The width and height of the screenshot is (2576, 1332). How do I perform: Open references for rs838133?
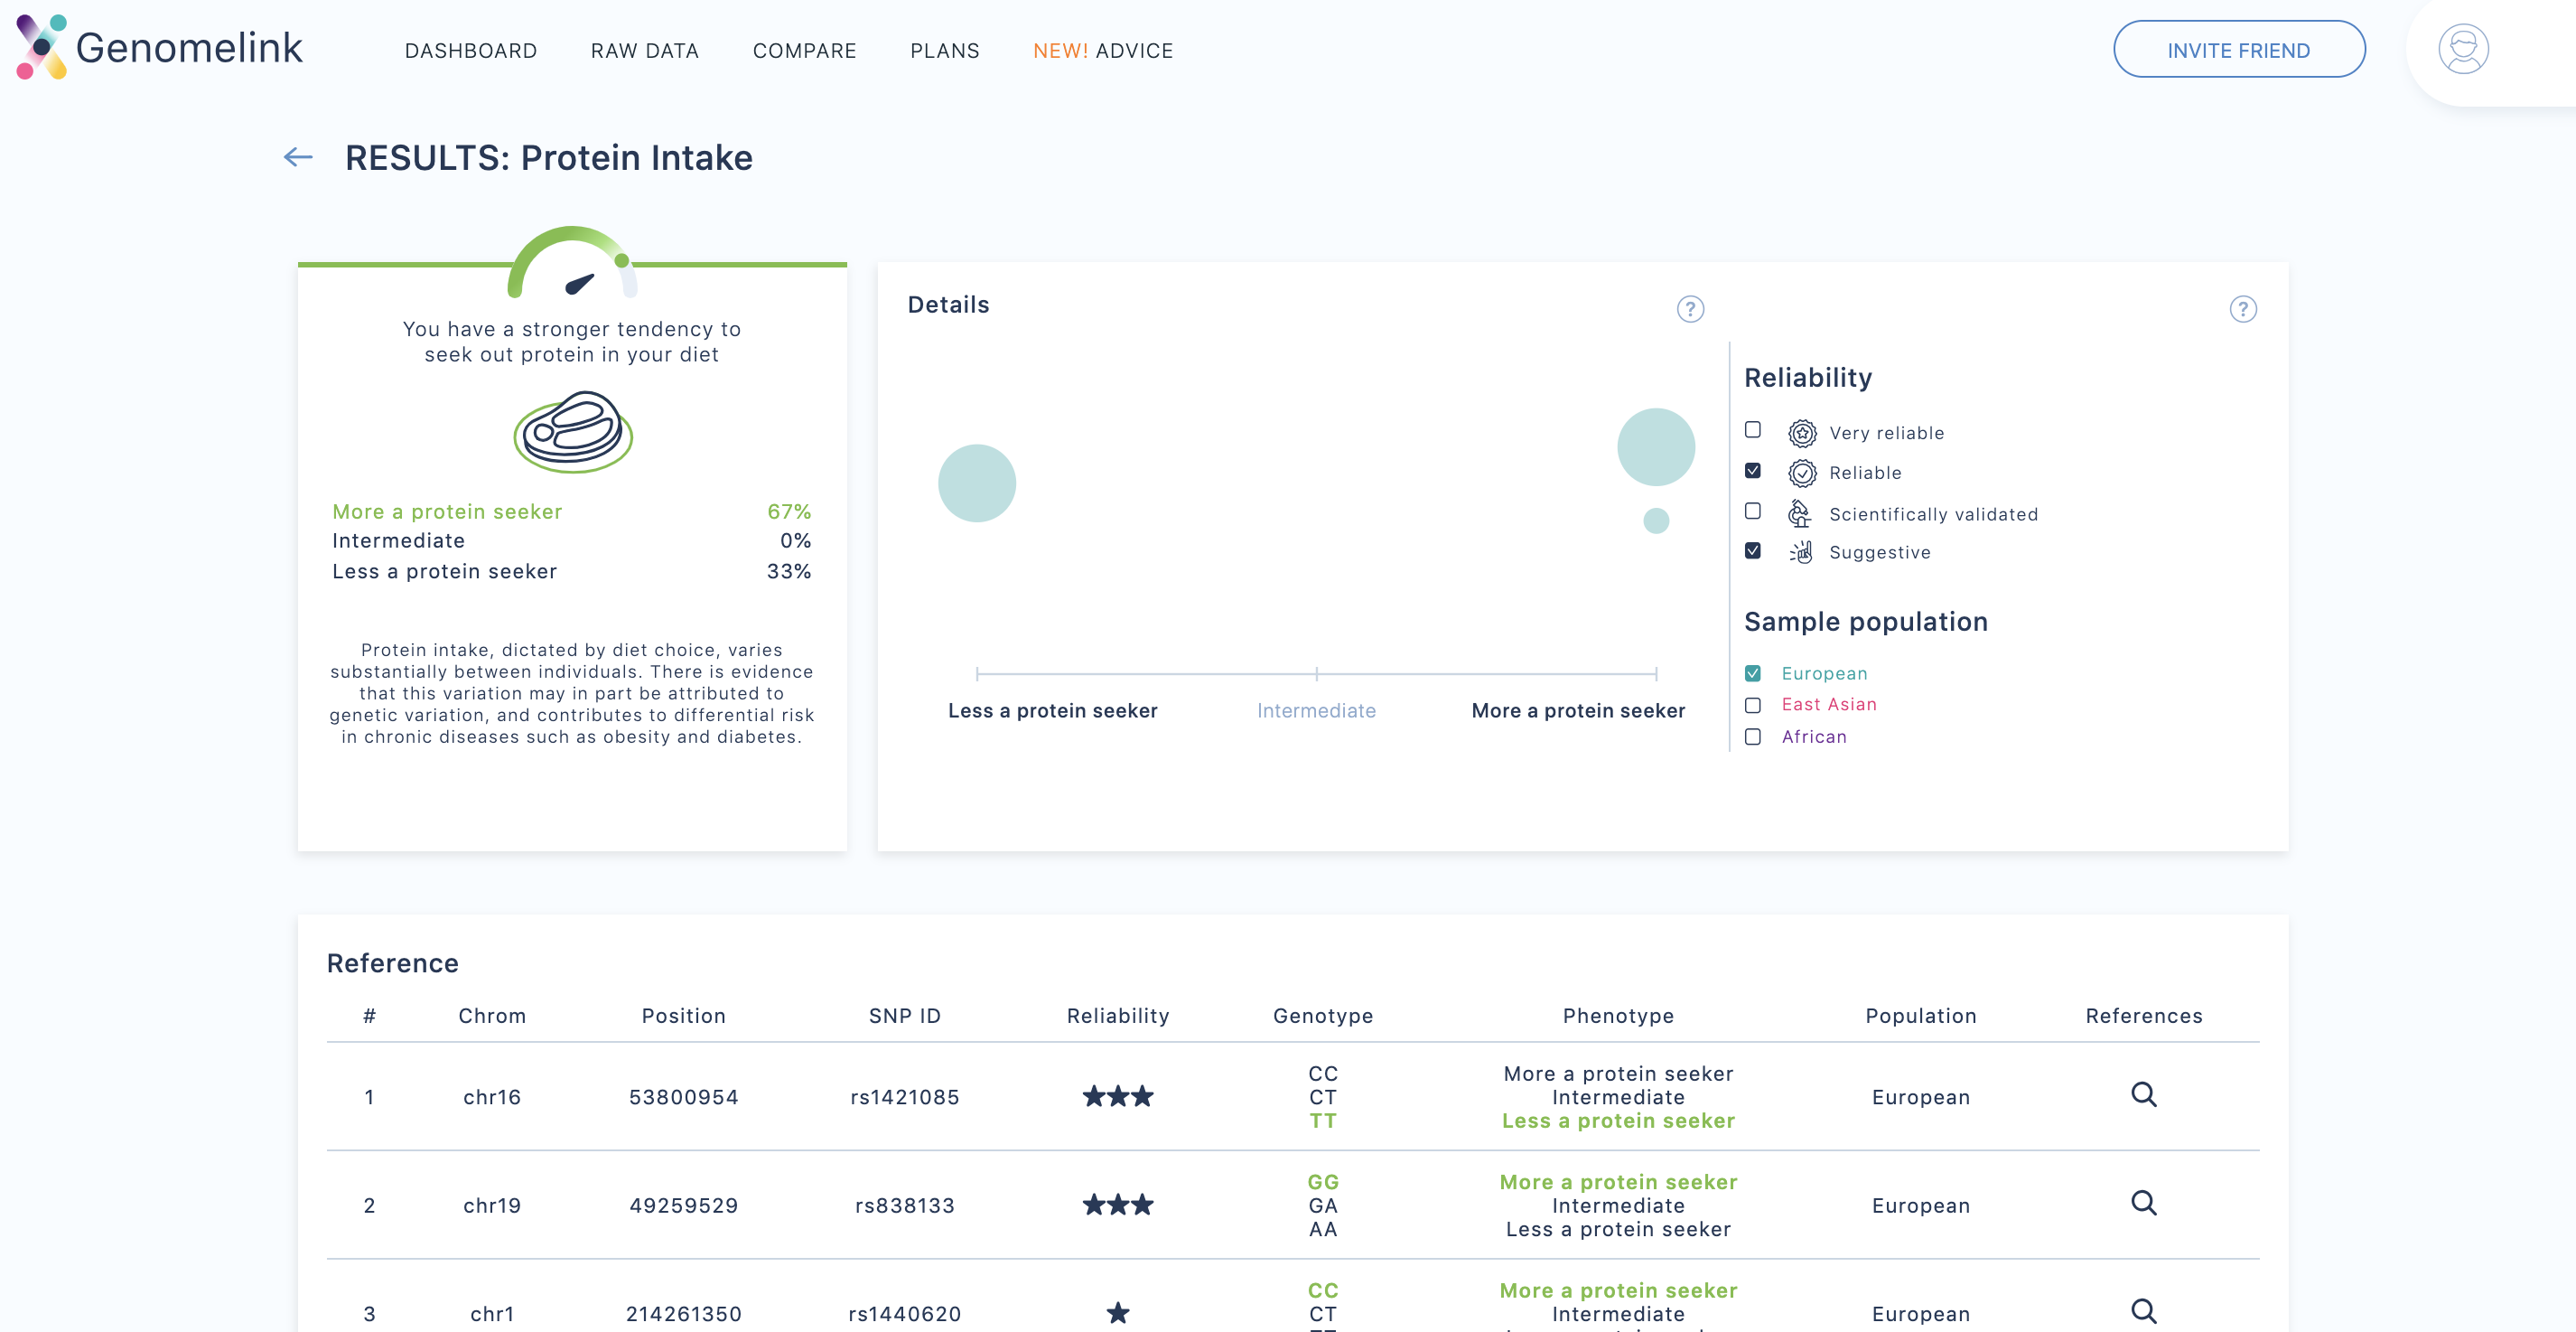[x=2143, y=1202]
